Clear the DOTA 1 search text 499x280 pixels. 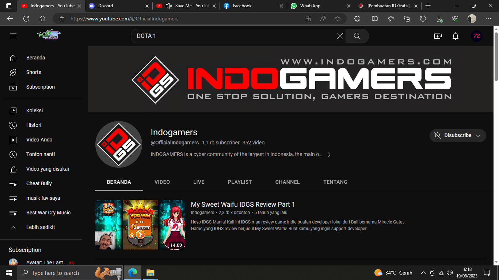click(x=340, y=36)
